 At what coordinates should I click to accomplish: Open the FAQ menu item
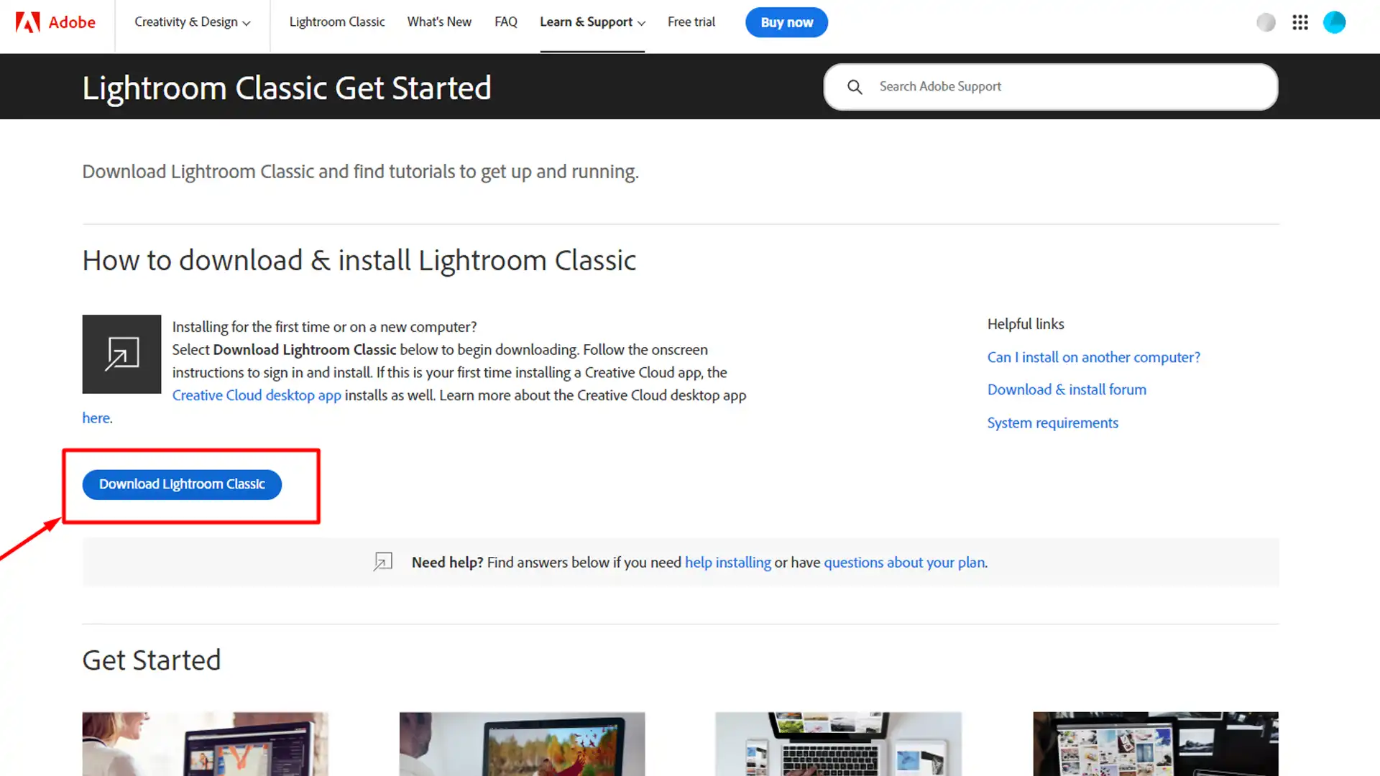506,22
